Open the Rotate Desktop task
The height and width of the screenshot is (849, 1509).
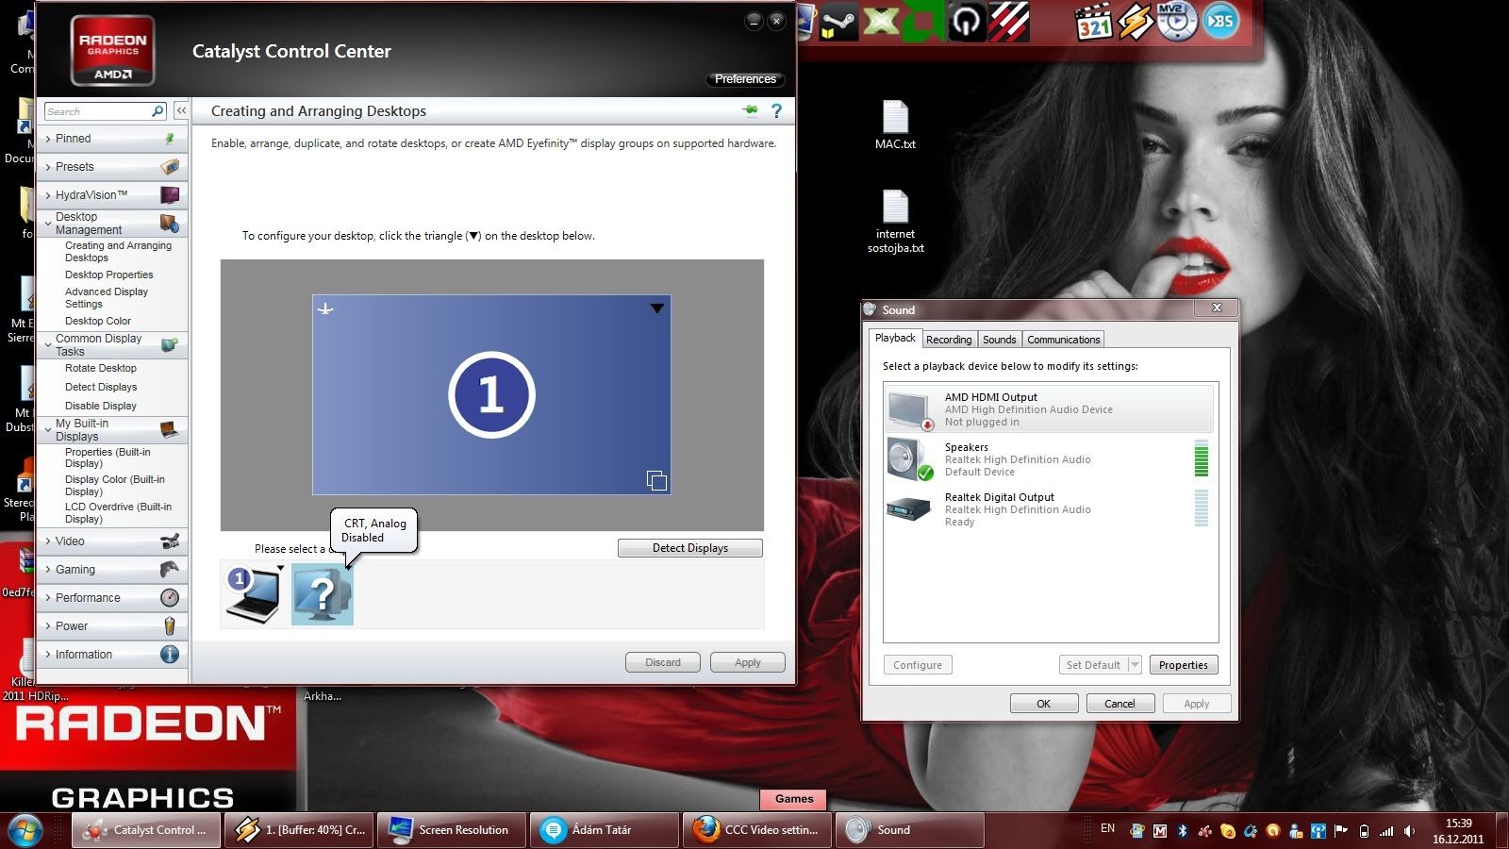pos(101,369)
